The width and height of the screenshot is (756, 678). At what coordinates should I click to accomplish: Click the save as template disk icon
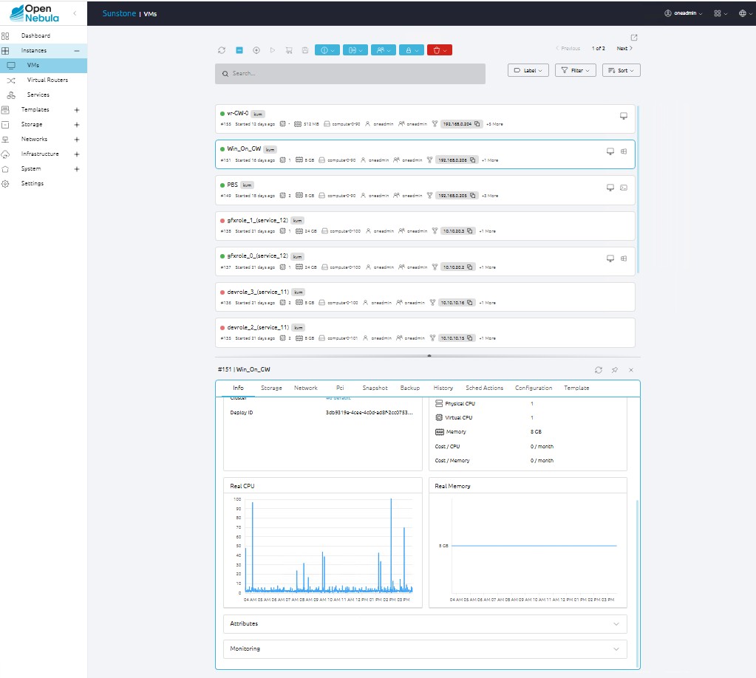(x=304, y=50)
